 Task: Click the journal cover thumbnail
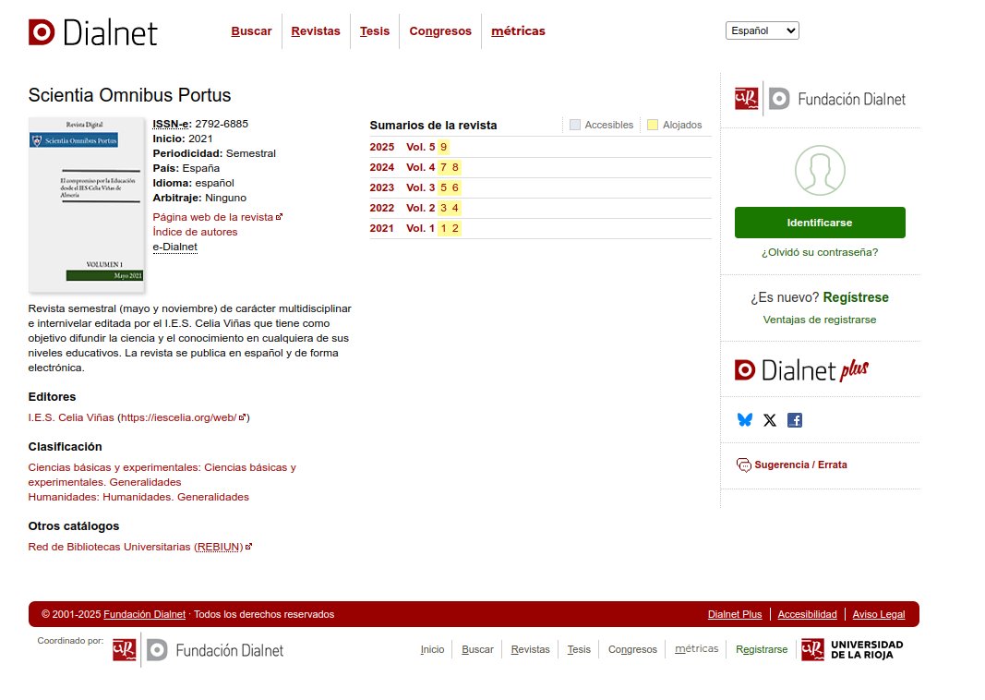pos(87,205)
